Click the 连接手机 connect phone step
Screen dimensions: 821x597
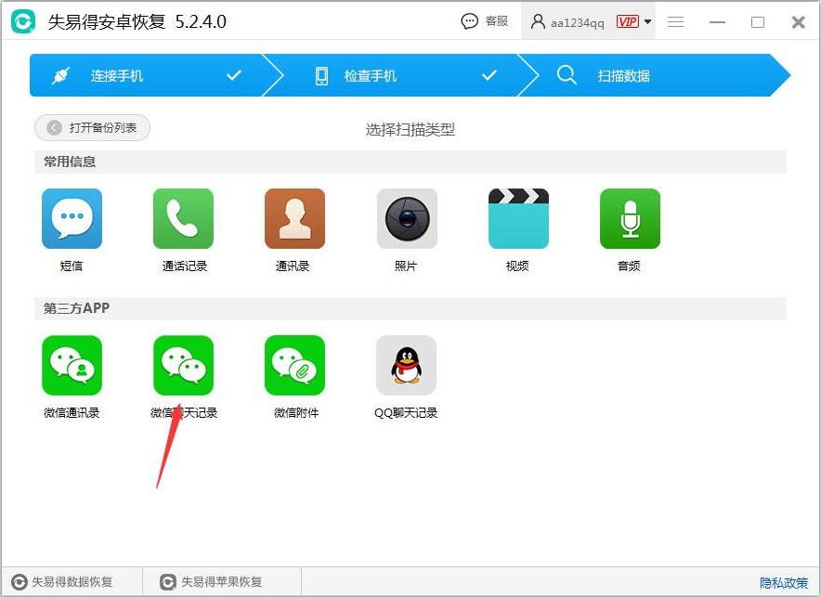[x=147, y=75]
